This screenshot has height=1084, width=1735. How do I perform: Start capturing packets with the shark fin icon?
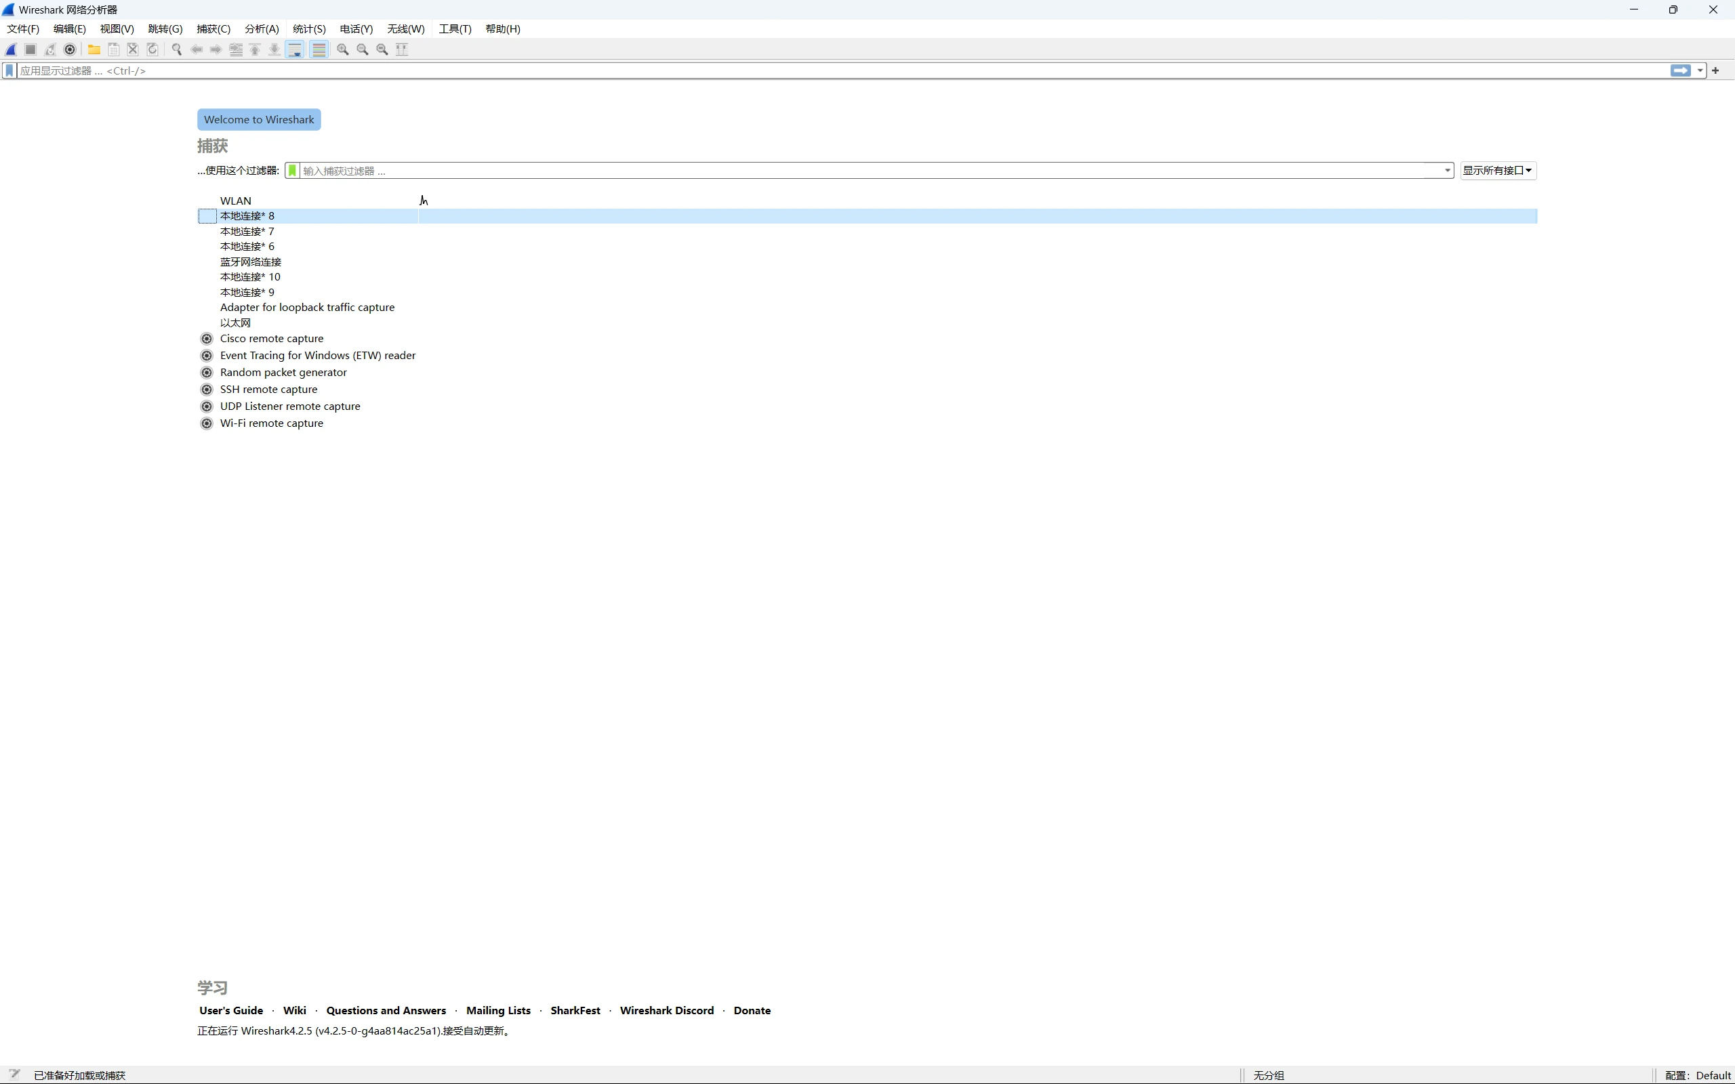(x=12, y=49)
